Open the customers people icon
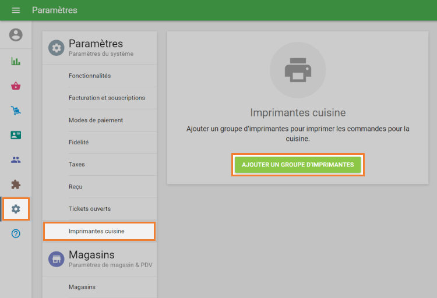This screenshot has height=298, width=437. coord(16,159)
